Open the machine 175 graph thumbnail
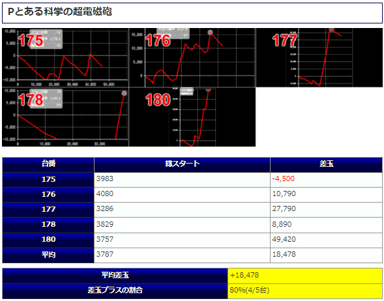 click(65, 57)
